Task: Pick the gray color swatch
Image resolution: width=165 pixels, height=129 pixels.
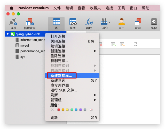Action: [x=85, y=110]
